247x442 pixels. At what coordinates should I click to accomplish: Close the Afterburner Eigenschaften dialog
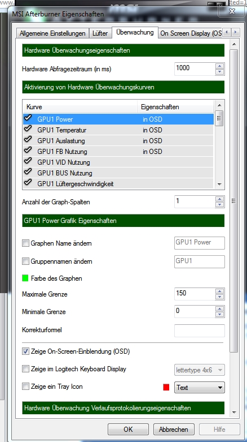tap(232, 11)
